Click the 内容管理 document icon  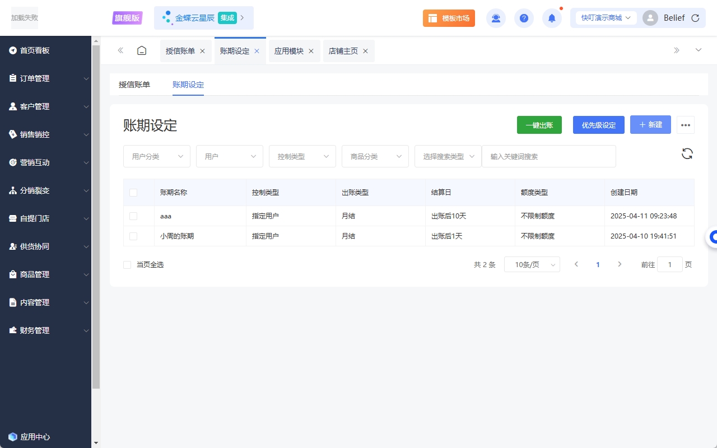click(13, 302)
